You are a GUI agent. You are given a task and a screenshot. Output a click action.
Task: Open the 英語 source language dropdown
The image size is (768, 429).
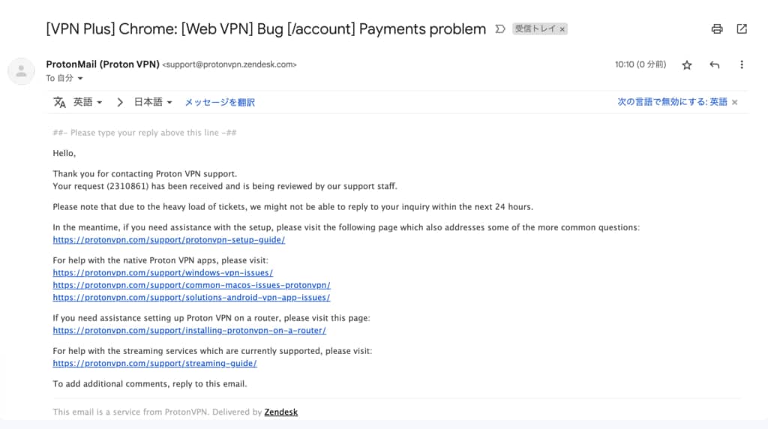coord(88,102)
